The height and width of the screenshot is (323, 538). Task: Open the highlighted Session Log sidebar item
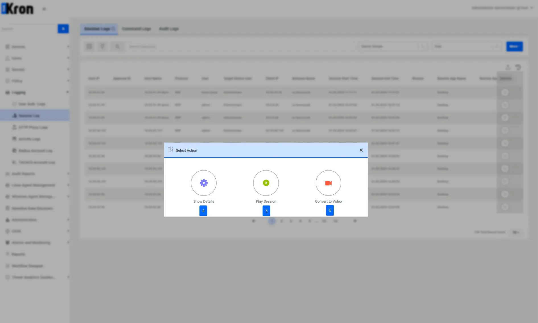(x=35, y=116)
